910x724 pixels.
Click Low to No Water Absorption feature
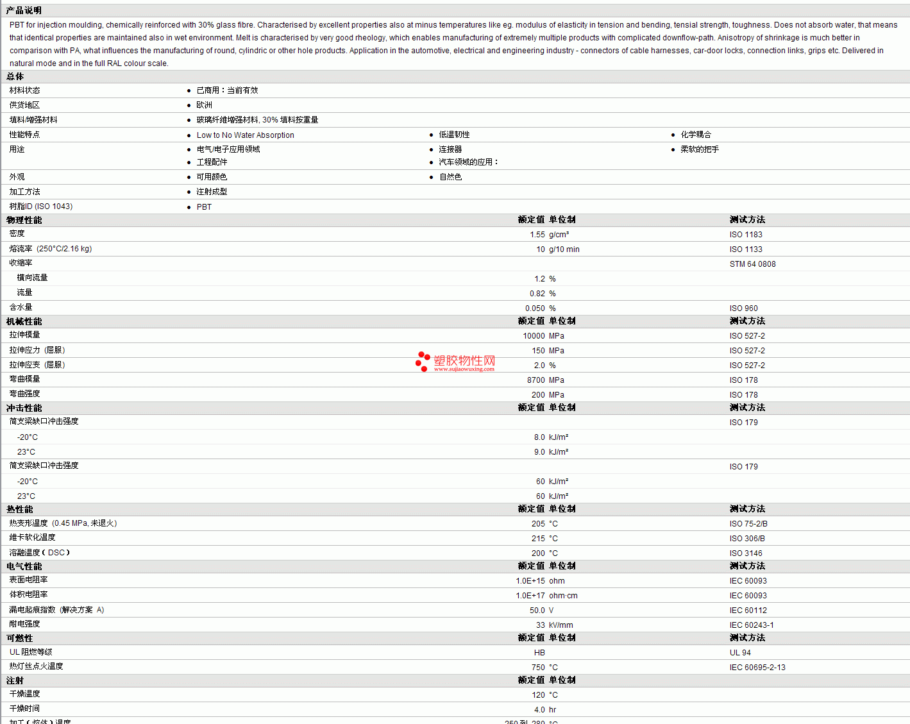pyautogui.click(x=245, y=135)
